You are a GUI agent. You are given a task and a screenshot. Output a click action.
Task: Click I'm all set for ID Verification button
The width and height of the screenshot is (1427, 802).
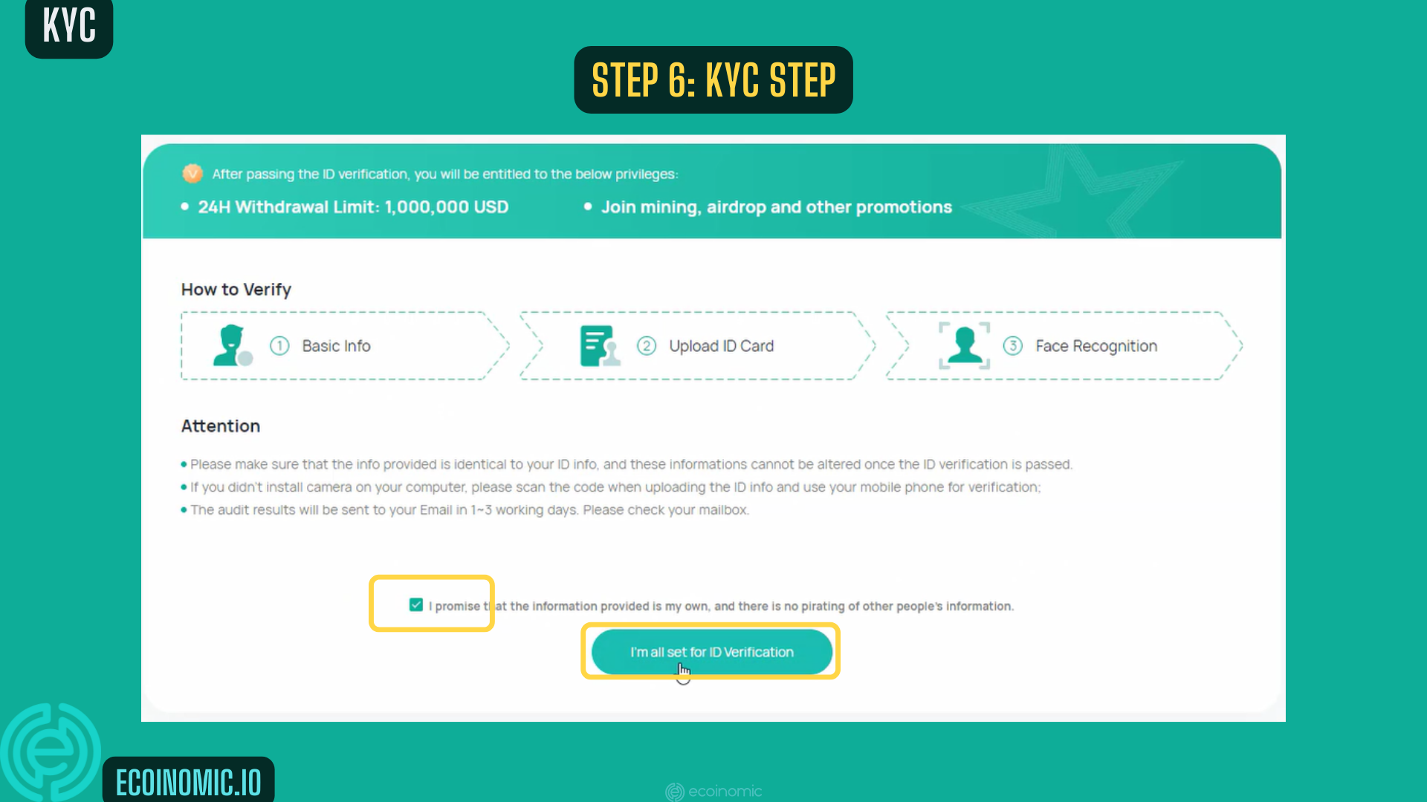713,652
